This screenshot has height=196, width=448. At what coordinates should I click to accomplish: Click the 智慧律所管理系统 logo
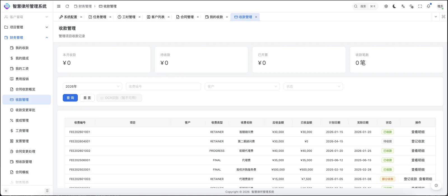pyautogui.click(x=25, y=6)
